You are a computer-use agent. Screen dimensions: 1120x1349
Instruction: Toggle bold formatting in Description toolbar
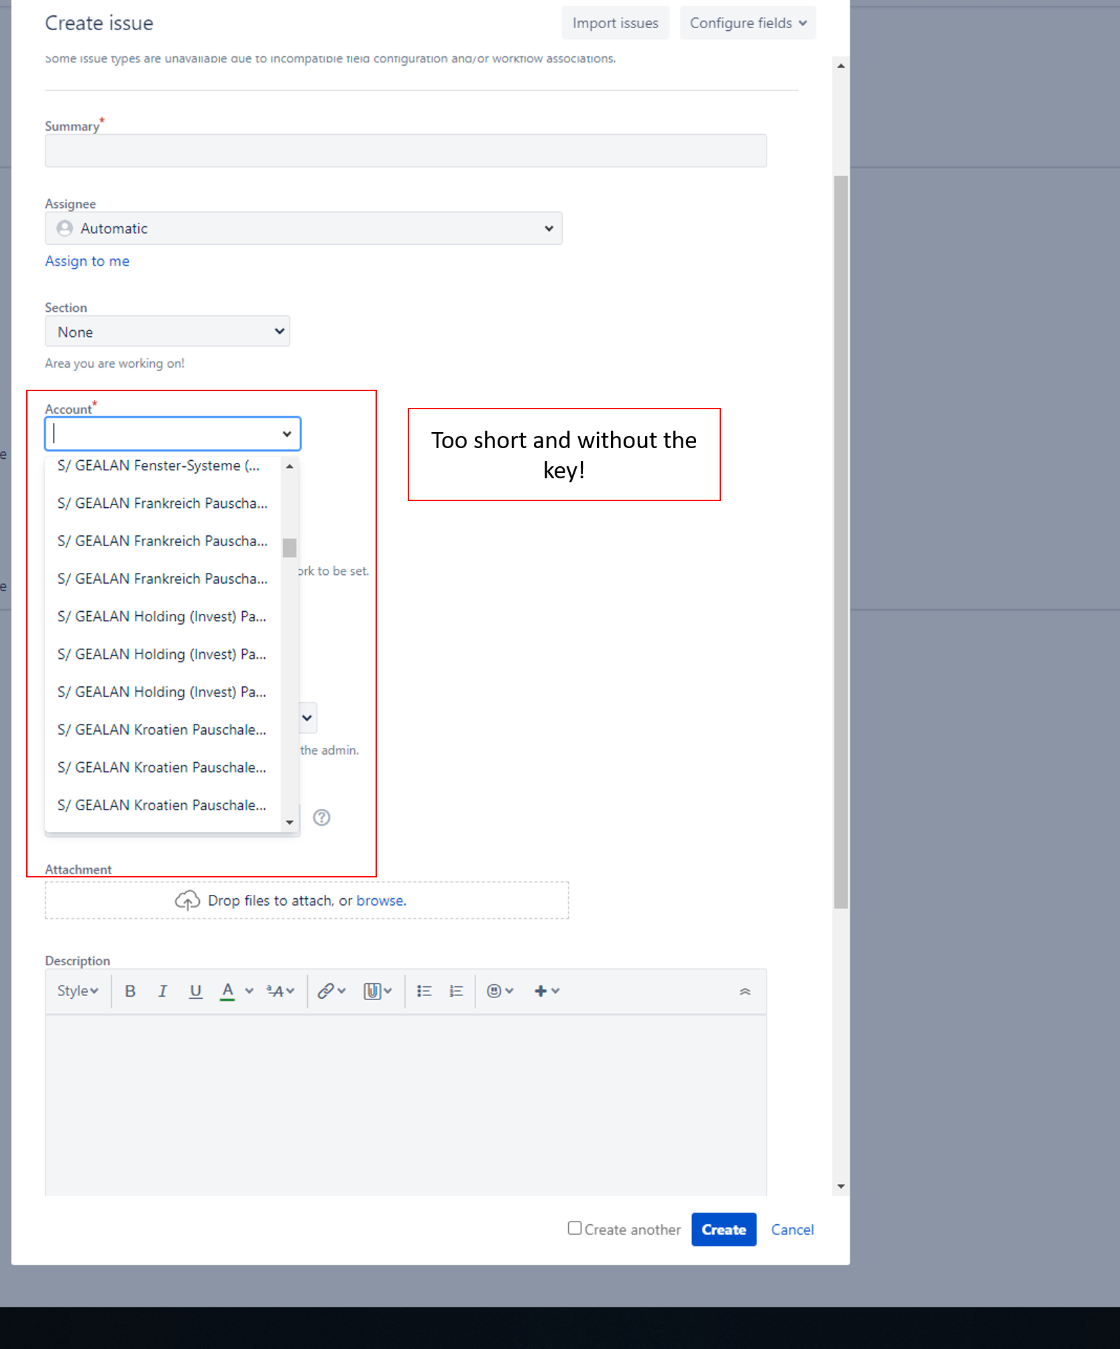[130, 991]
